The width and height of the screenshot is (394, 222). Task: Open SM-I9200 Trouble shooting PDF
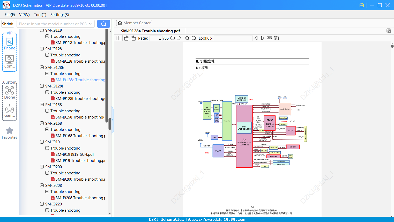78,179
